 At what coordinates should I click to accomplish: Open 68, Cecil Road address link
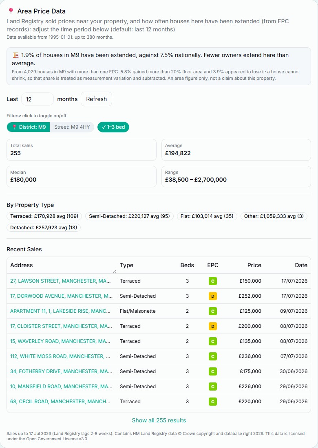pyautogui.click(x=60, y=402)
